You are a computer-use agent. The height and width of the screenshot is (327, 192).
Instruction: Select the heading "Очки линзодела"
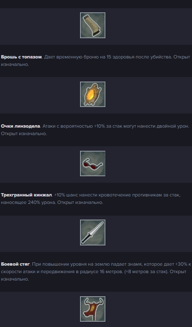pyautogui.click(x=20, y=126)
